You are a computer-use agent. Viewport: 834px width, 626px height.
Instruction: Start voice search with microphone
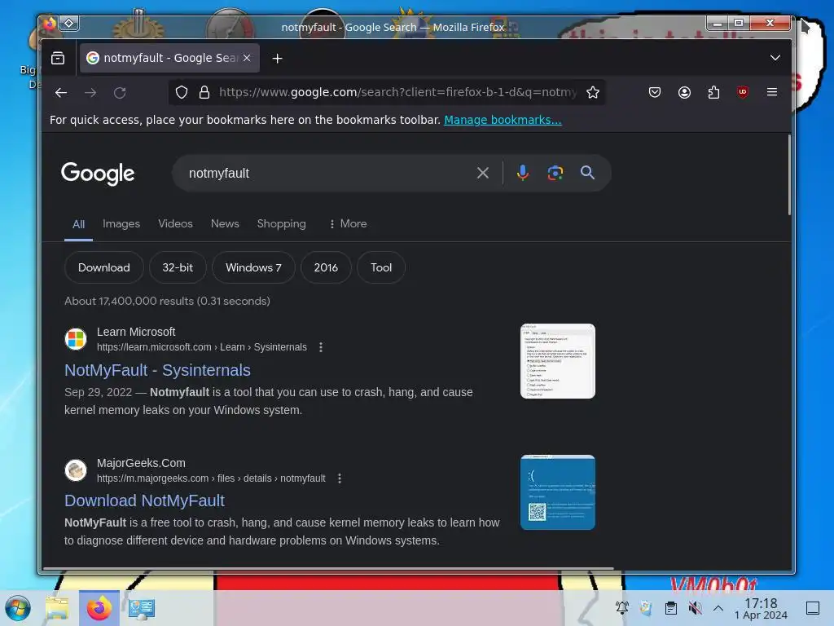coord(522,173)
